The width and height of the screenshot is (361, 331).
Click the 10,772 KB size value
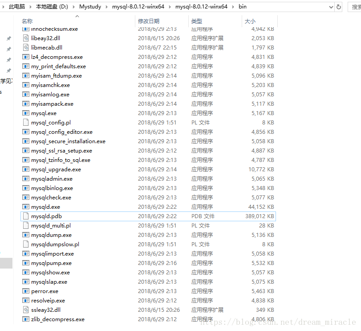pyautogui.click(x=261, y=170)
